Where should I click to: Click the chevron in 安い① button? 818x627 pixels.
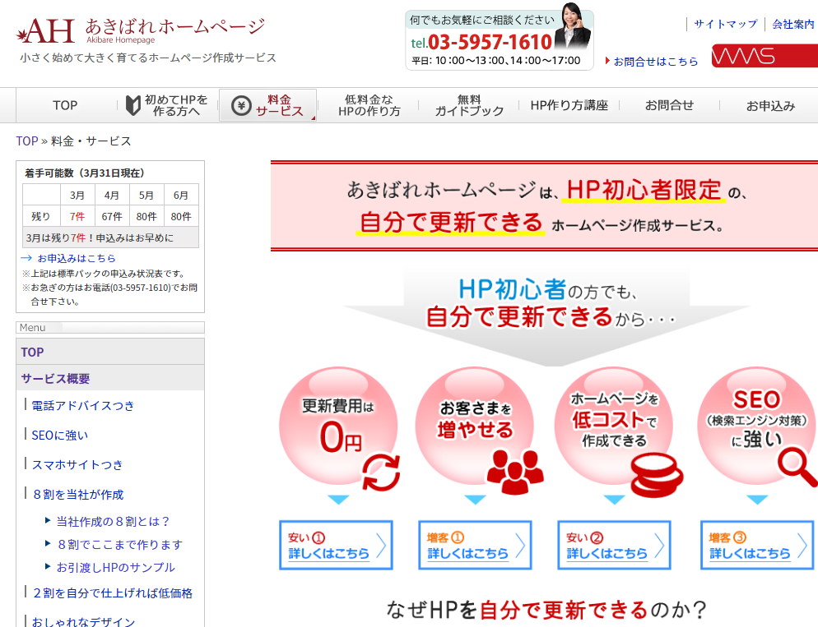pyautogui.click(x=381, y=546)
